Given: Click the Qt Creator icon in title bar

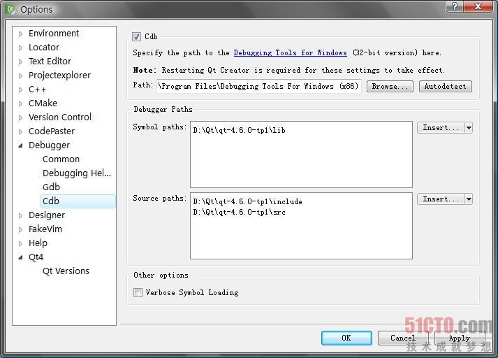Looking at the screenshot, I should [x=10, y=9].
